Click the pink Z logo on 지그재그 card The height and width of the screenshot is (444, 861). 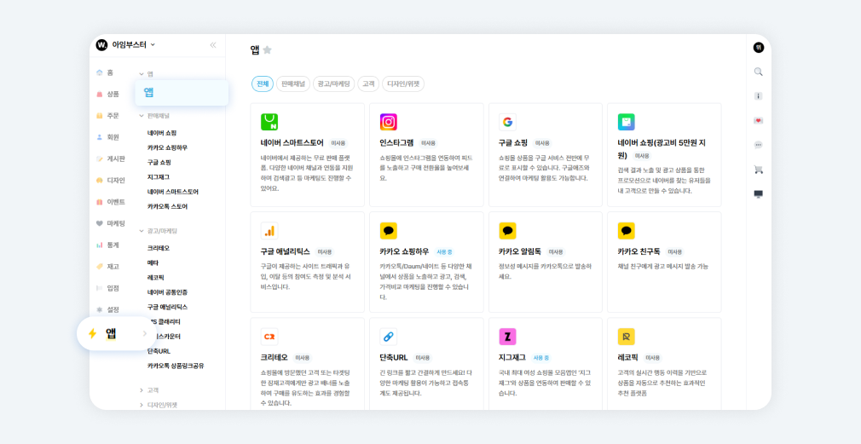[507, 337]
